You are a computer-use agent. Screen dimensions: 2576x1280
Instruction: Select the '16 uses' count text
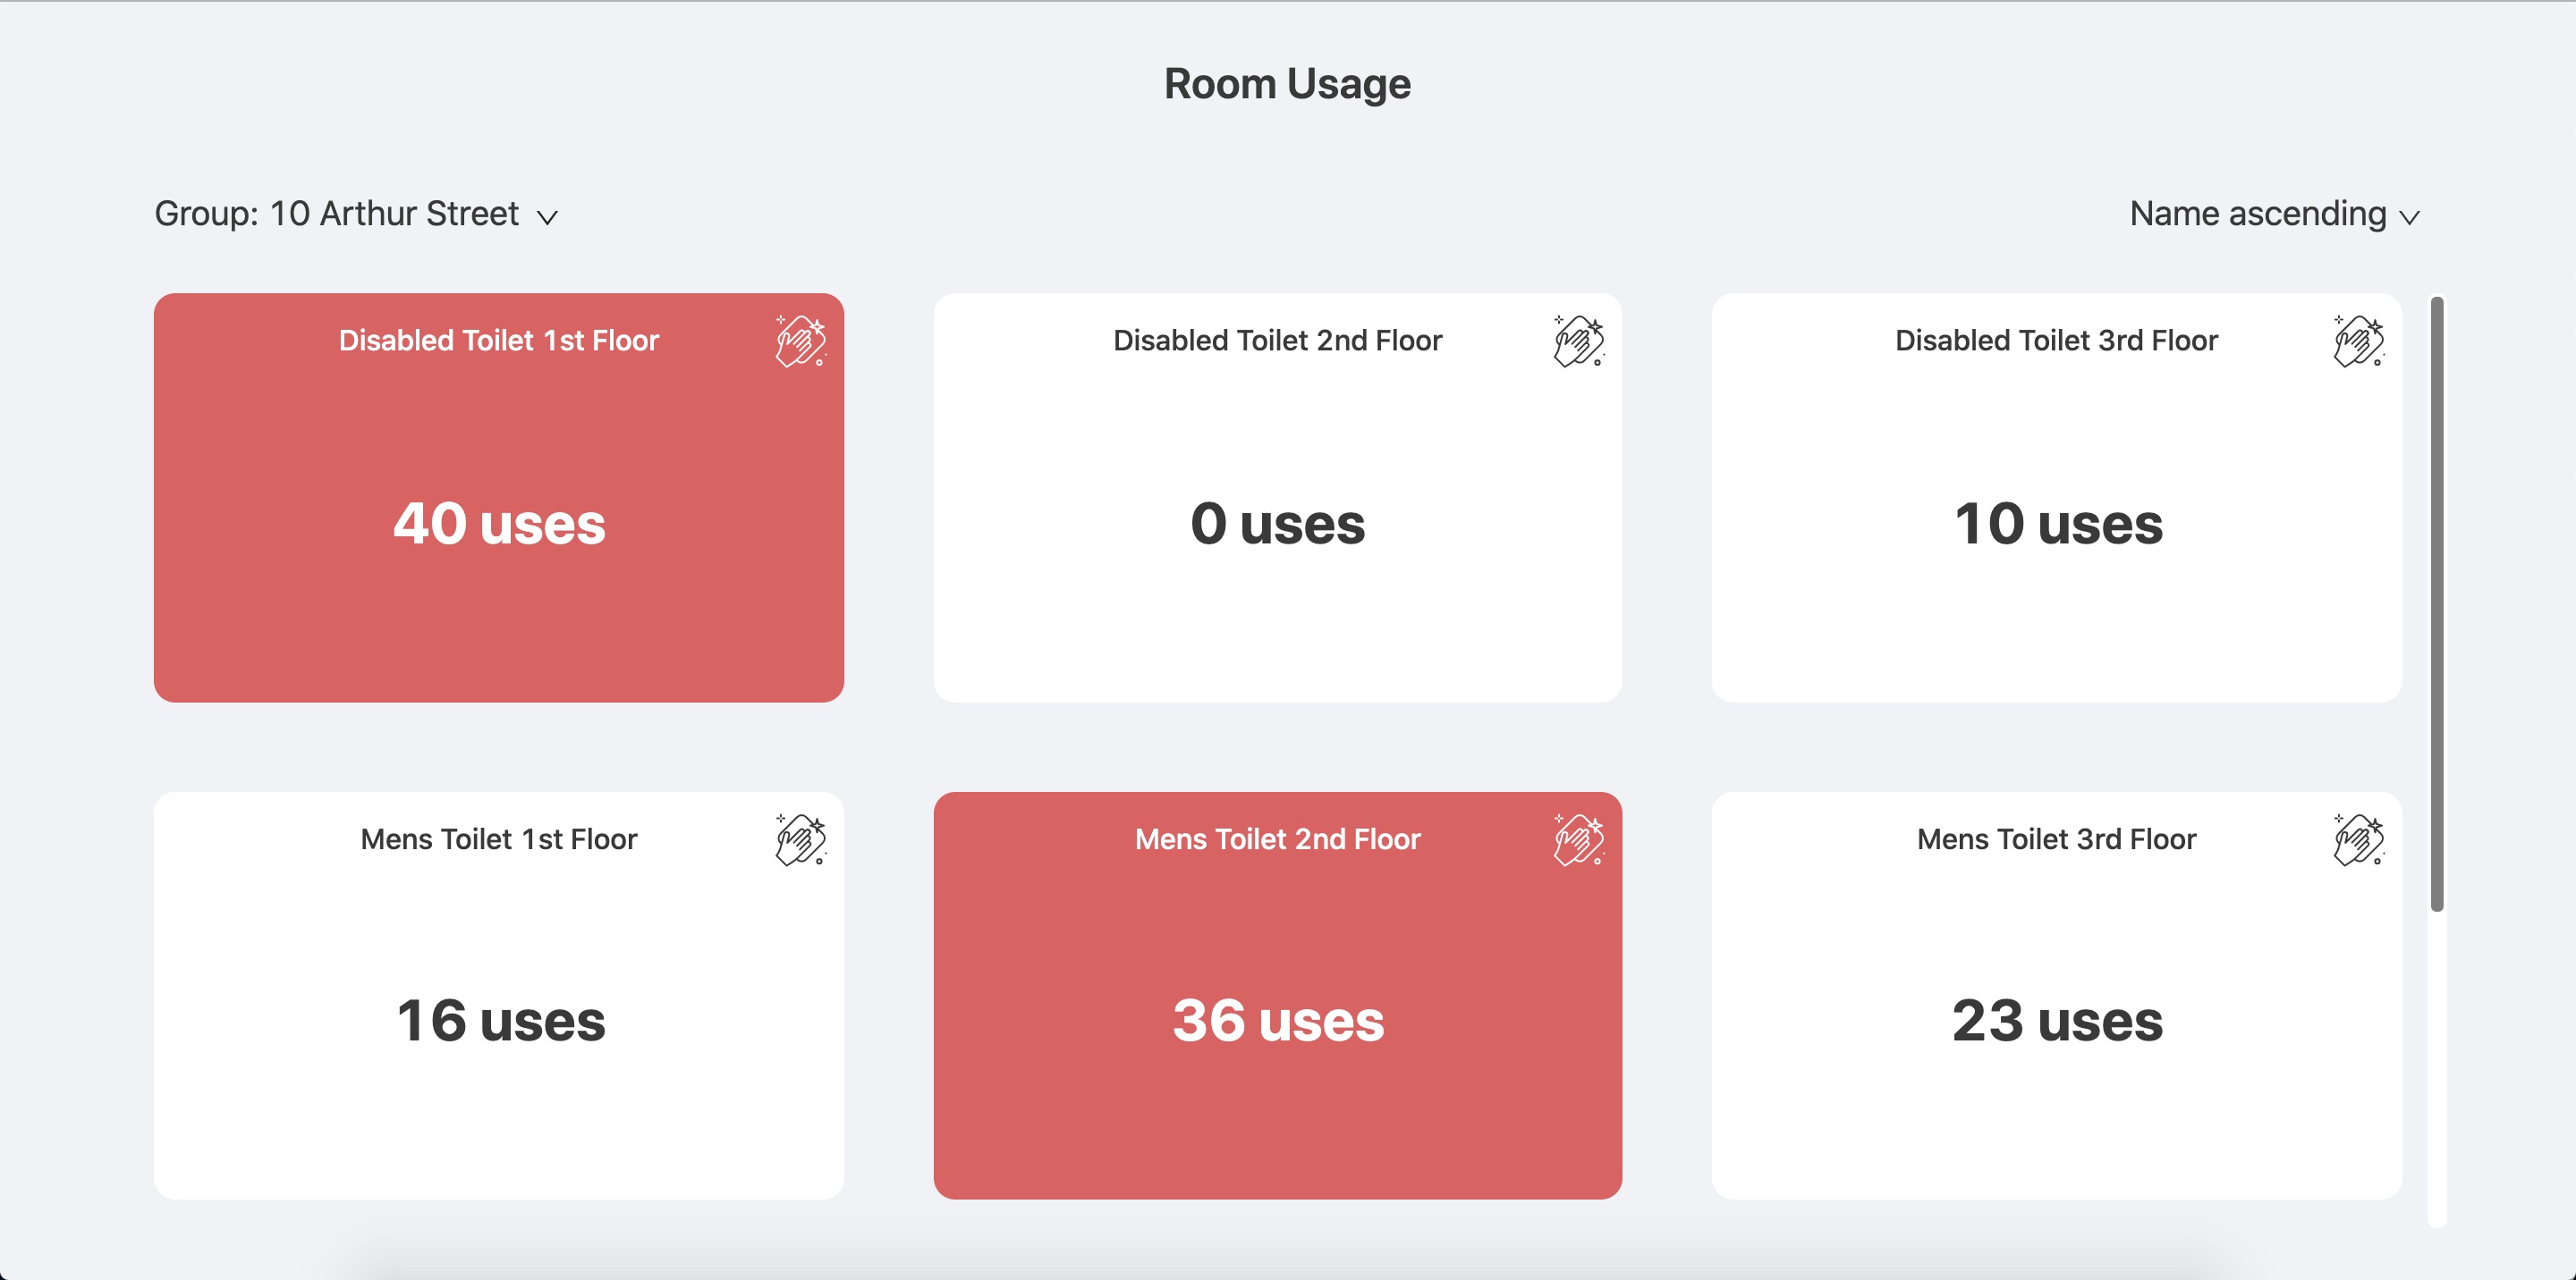500,1020
